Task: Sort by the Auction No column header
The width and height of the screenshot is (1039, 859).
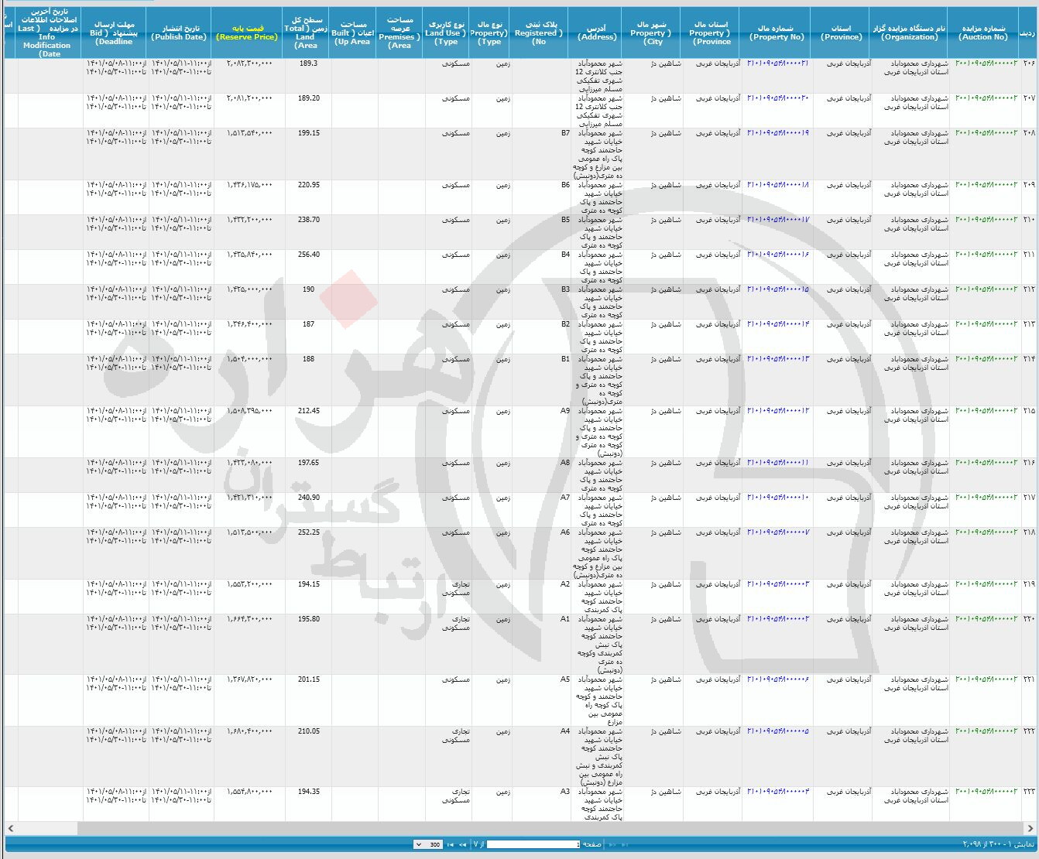Action: (x=983, y=33)
